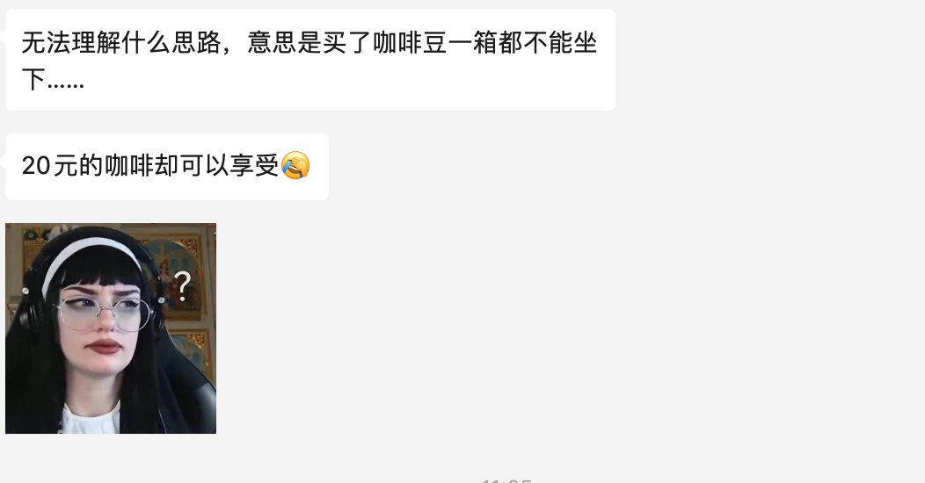Click the word 享受 before the emoji
Screen dimensions: 925x483
(254, 165)
